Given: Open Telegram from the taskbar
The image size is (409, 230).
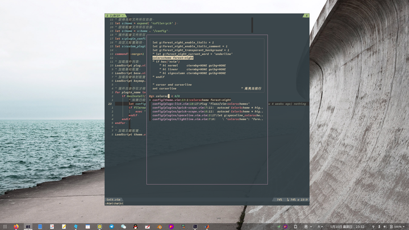Looking at the screenshot, I should pos(112,227).
